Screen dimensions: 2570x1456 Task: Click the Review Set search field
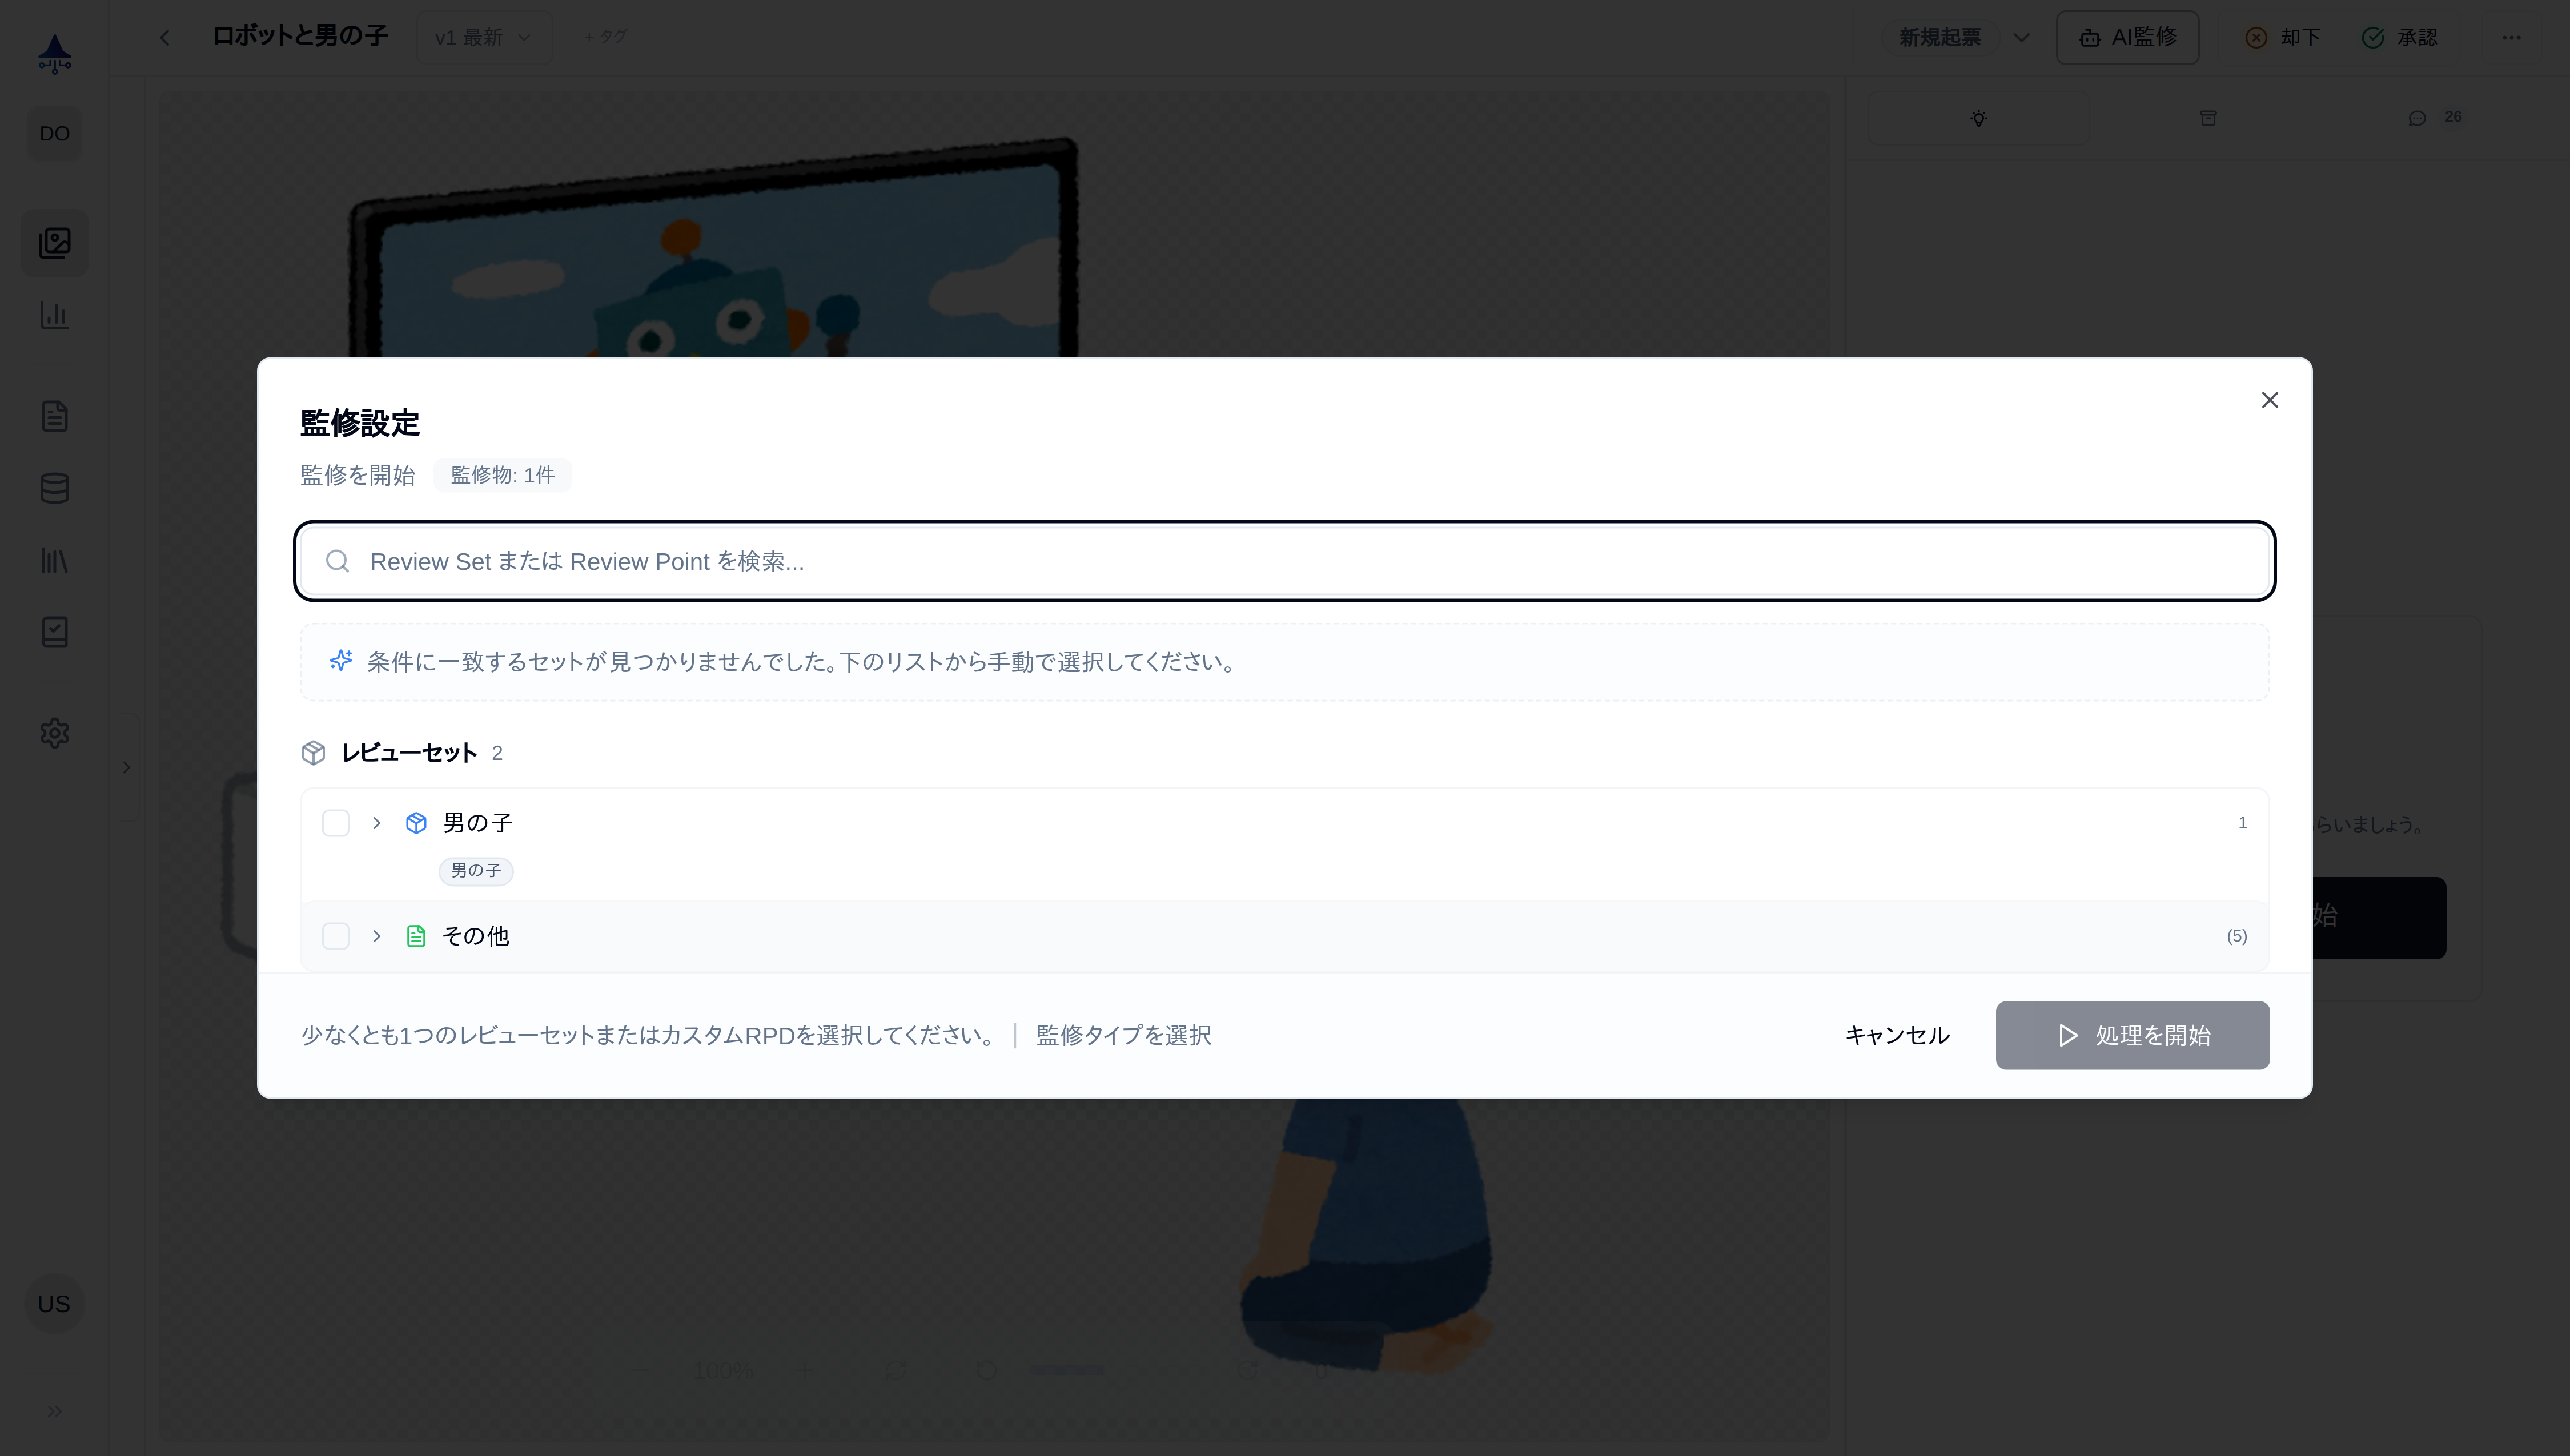(x=1285, y=561)
